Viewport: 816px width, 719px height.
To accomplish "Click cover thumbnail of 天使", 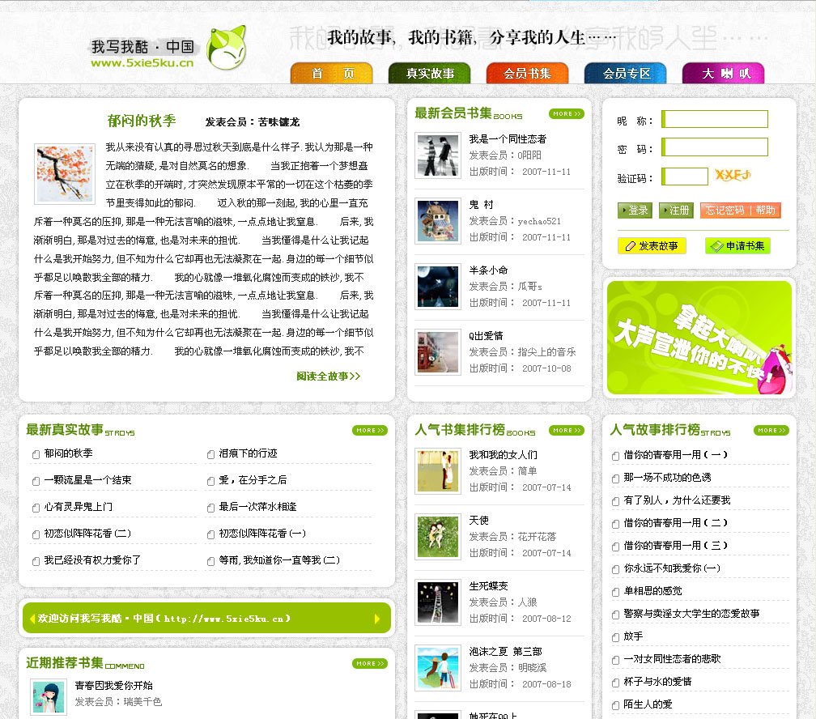I will (438, 537).
